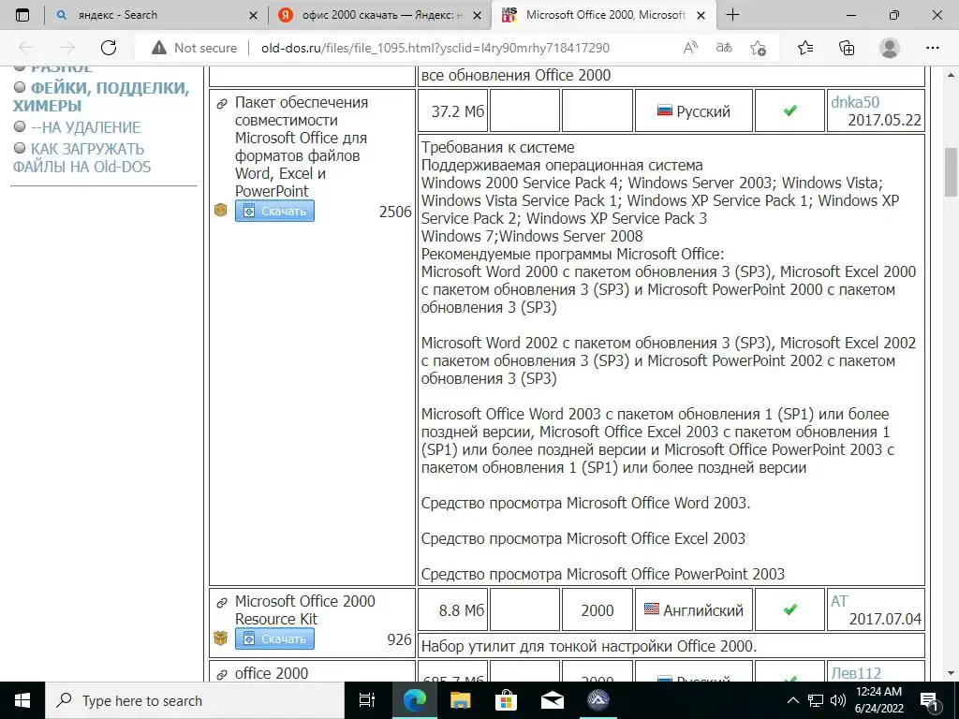Open the tab actions menu icon
The height and width of the screenshot is (719, 959).
coord(22,15)
